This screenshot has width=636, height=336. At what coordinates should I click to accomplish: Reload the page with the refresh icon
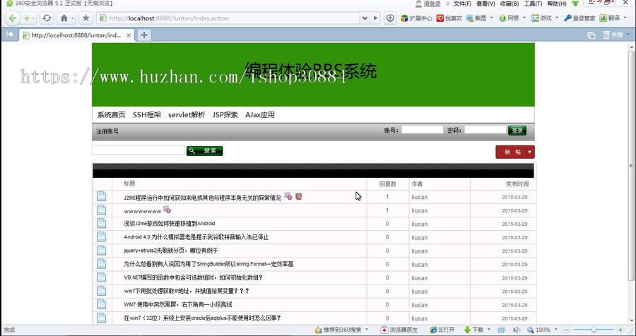click(47, 18)
